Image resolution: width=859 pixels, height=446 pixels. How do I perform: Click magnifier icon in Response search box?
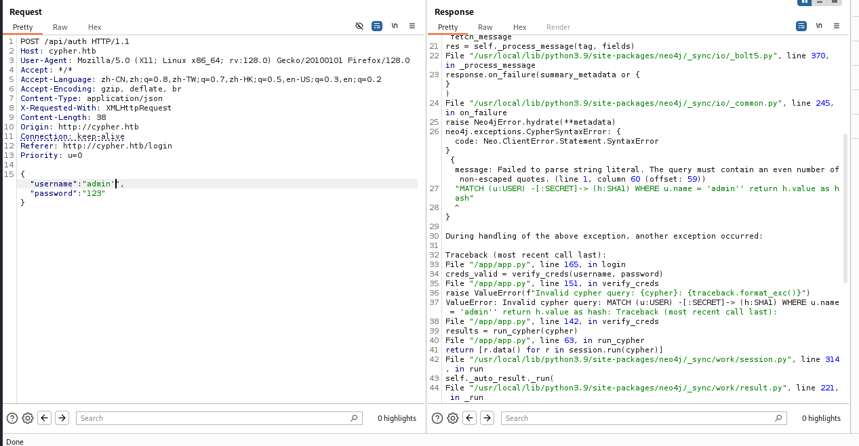779,418
